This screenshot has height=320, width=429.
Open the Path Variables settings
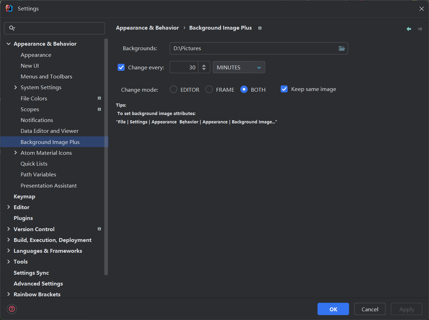(38, 175)
